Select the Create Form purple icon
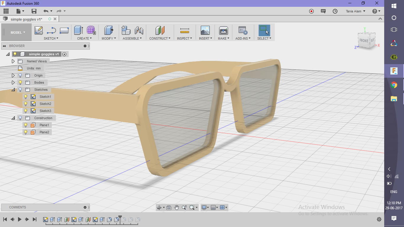This screenshot has height=227, width=404. (x=91, y=30)
